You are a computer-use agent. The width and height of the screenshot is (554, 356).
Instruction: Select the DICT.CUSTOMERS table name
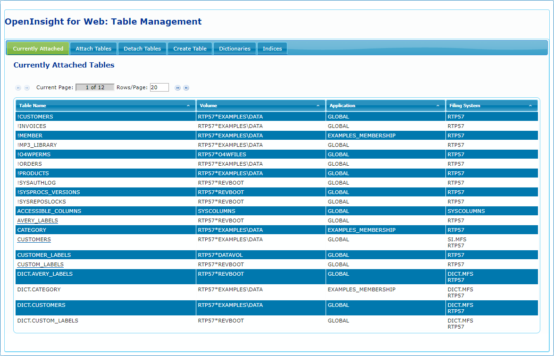point(42,305)
